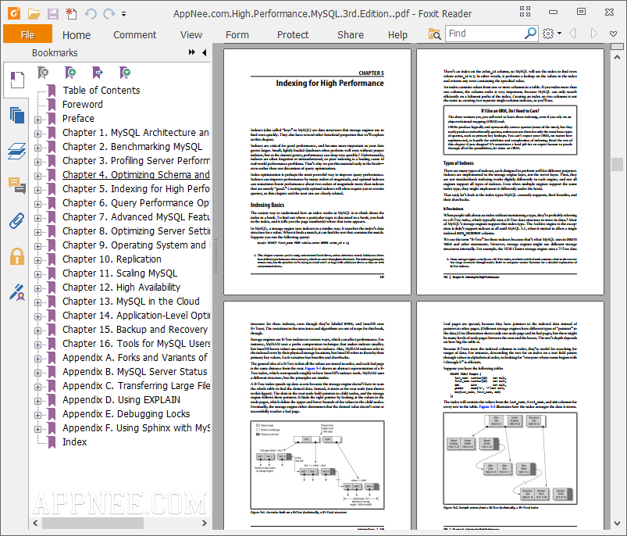The height and width of the screenshot is (536, 627).
Task: Jump to the Index bookmark
Action: coord(74,442)
